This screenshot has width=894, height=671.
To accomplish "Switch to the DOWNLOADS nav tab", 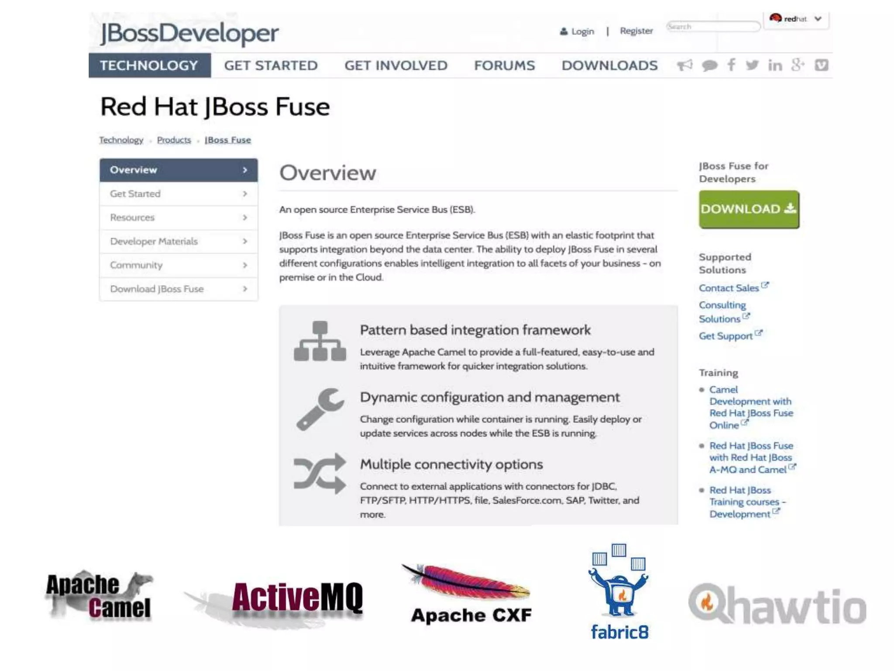I will pyautogui.click(x=609, y=66).
